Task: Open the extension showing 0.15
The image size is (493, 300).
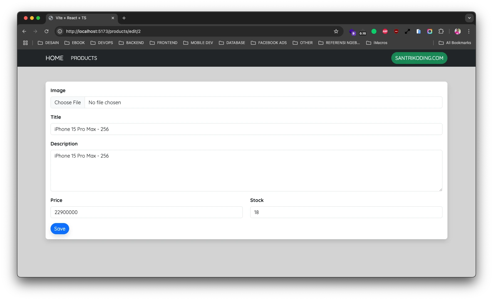Action: pyautogui.click(x=363, y=32)
